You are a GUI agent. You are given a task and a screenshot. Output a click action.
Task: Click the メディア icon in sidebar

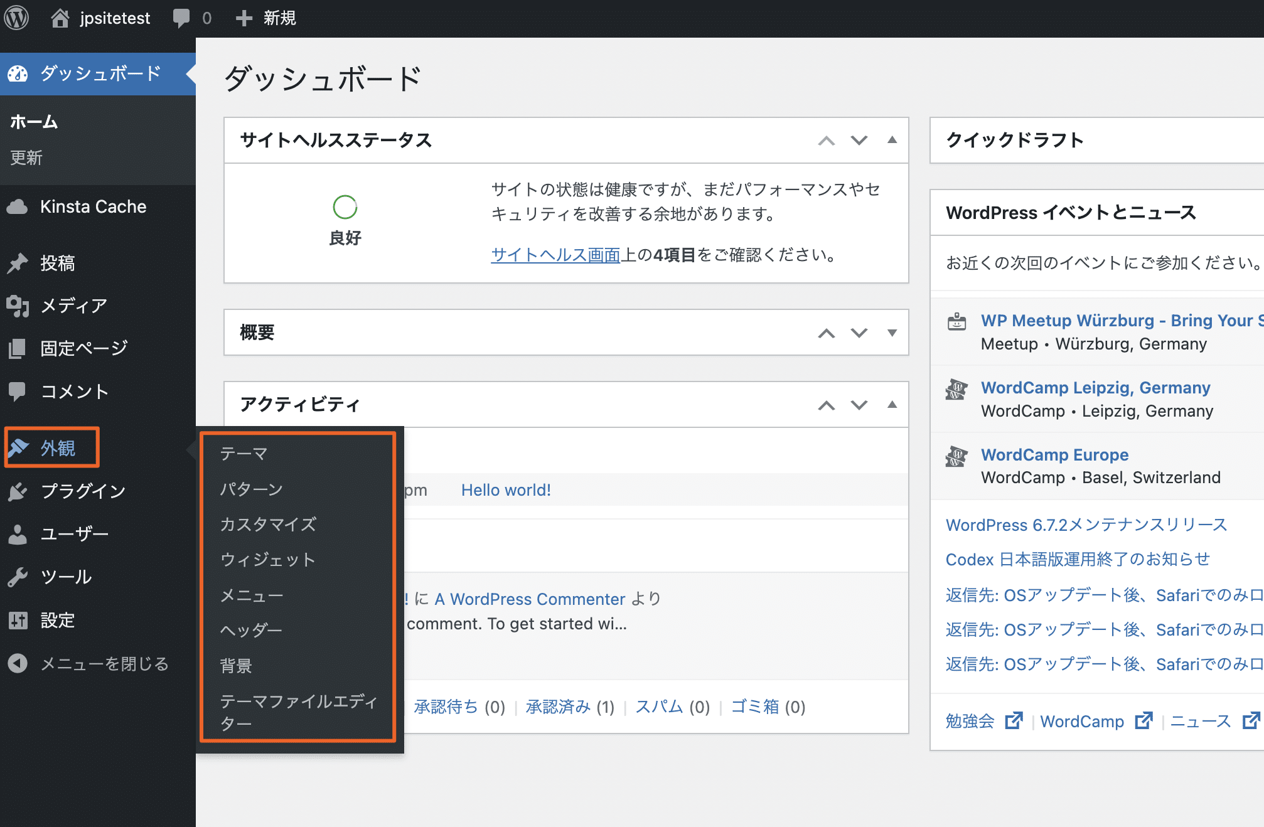point(18,306)
